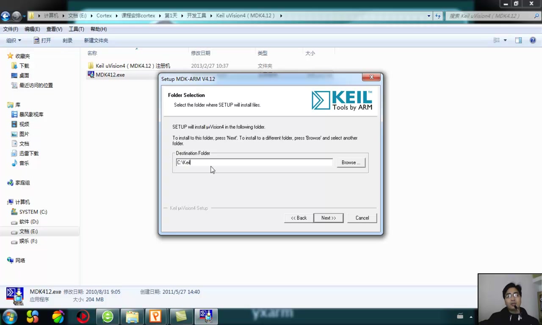Open the 文档 (E:) drive
542x325 pixels.
[x=28, y=231]
